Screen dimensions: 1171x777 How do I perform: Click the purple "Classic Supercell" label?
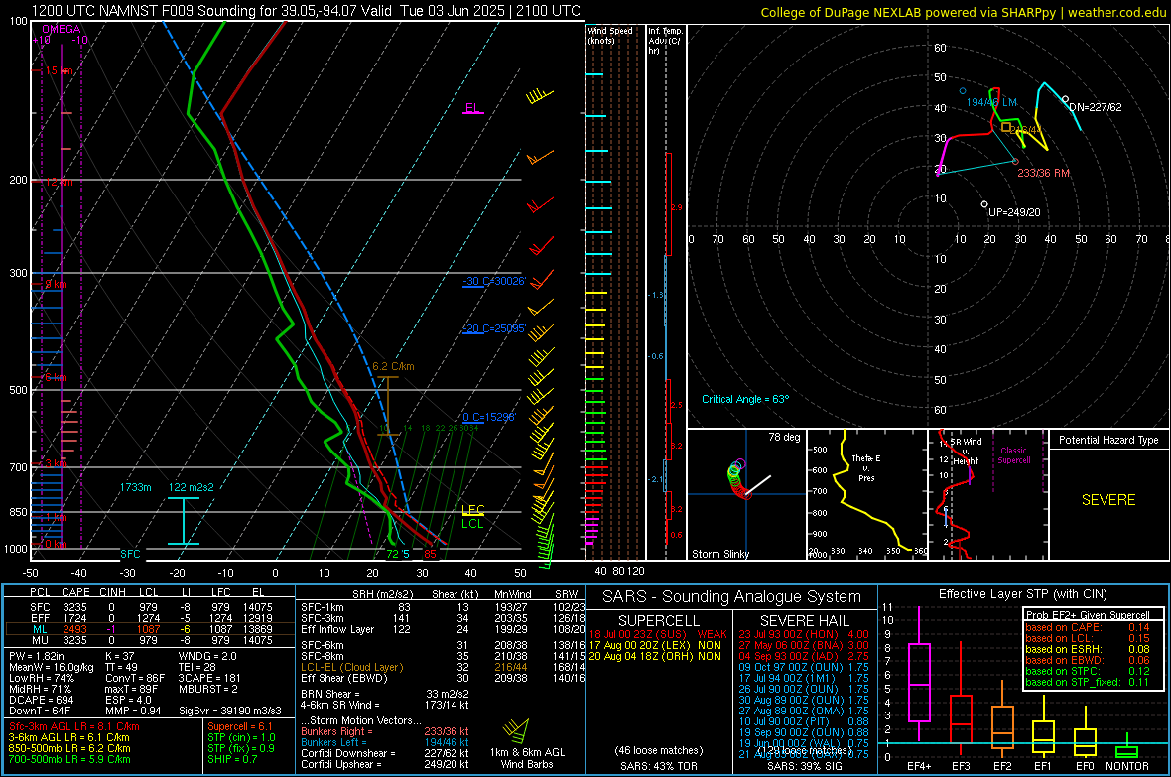coord(1013,455)
